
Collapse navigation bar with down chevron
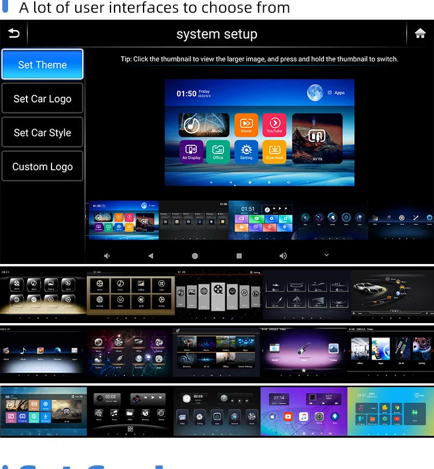coord(326,255)
